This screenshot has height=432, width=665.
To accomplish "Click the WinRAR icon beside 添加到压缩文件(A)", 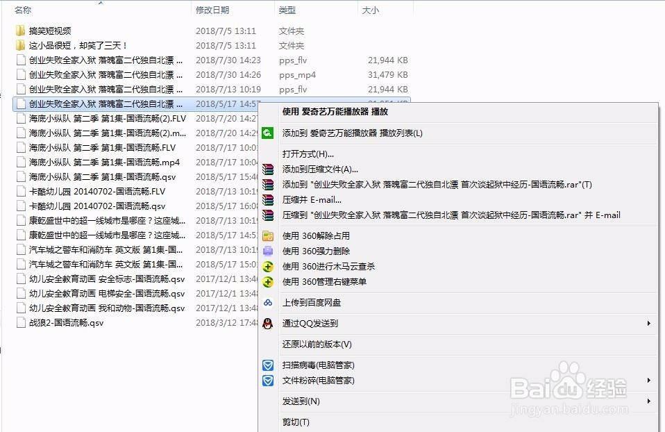I will click(268, 169).
